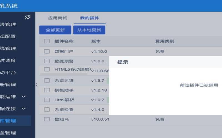The image size is (222, 138).
Task: Check the Html解析 plugin checkbox
Action: [x=47, y=100]
